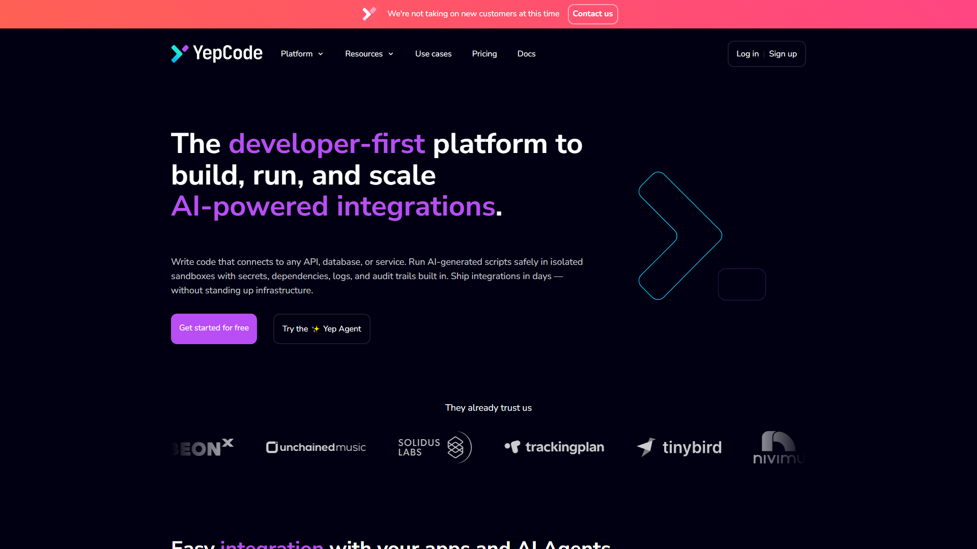Click the chevron logo icon in the top banner
The image size is (977, 549).
point(369,14)
